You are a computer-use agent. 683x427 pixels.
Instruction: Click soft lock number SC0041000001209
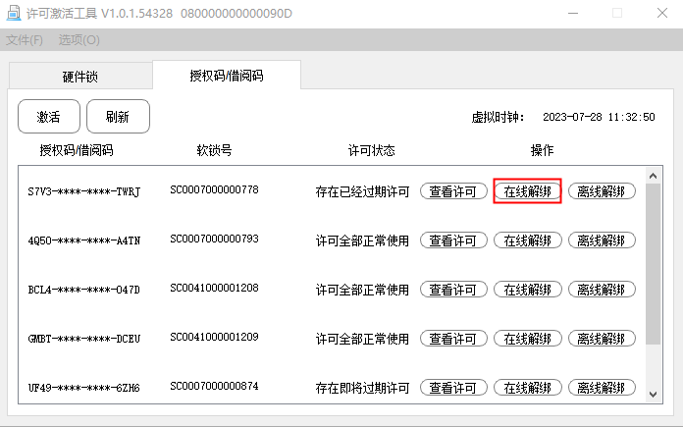(214, 337)
